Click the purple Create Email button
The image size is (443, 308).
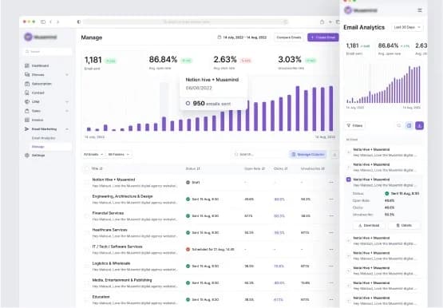(323, 38)
